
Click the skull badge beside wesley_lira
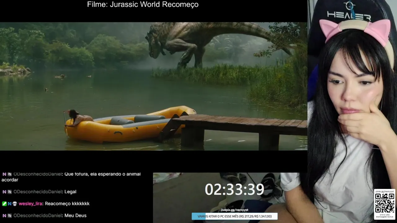[15, 204]
